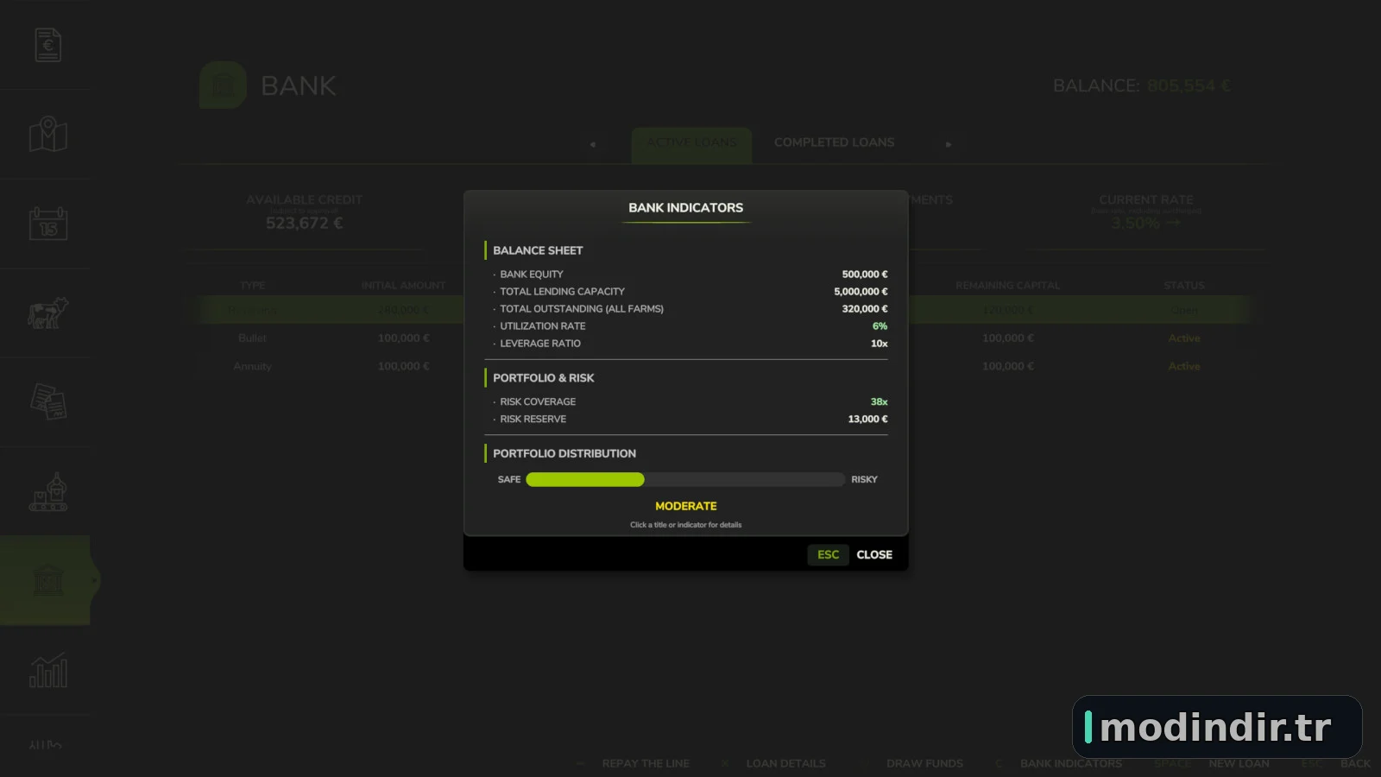Click the Bank Indicators dialog title
This screenshot has height=777, width=1381.
click(685, 207)
